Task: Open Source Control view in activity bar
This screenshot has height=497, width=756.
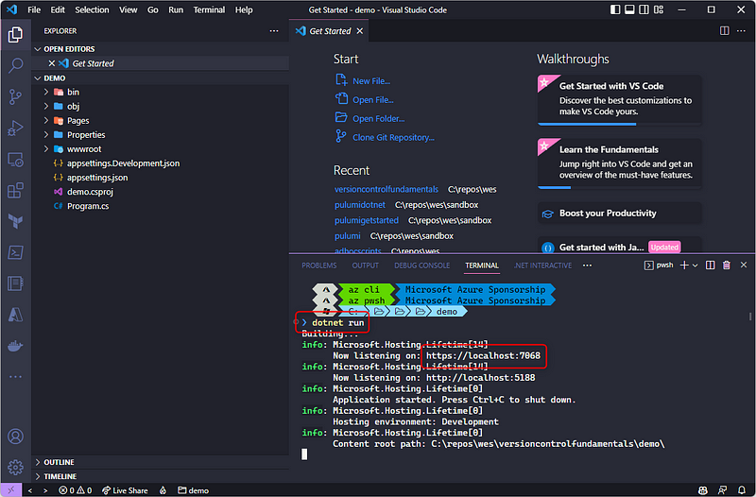Action: (x=15, y=97)
